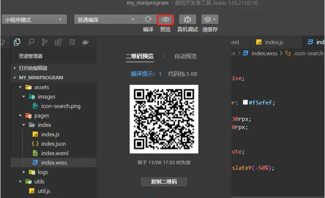
Task: Click the 编译提示: 1 link
Action: pos(146,74)
